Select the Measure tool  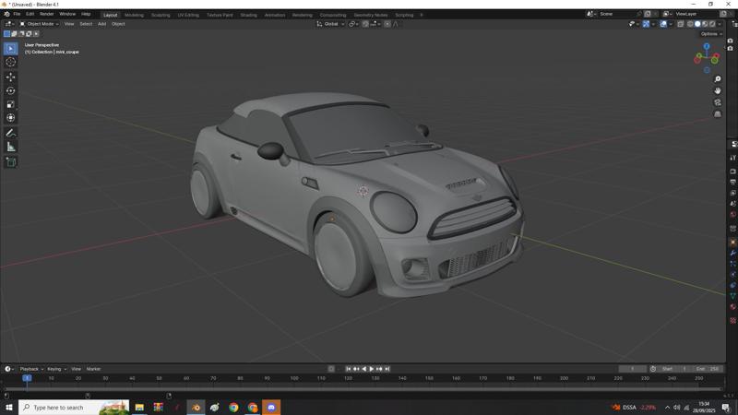(x=11, y=147)
